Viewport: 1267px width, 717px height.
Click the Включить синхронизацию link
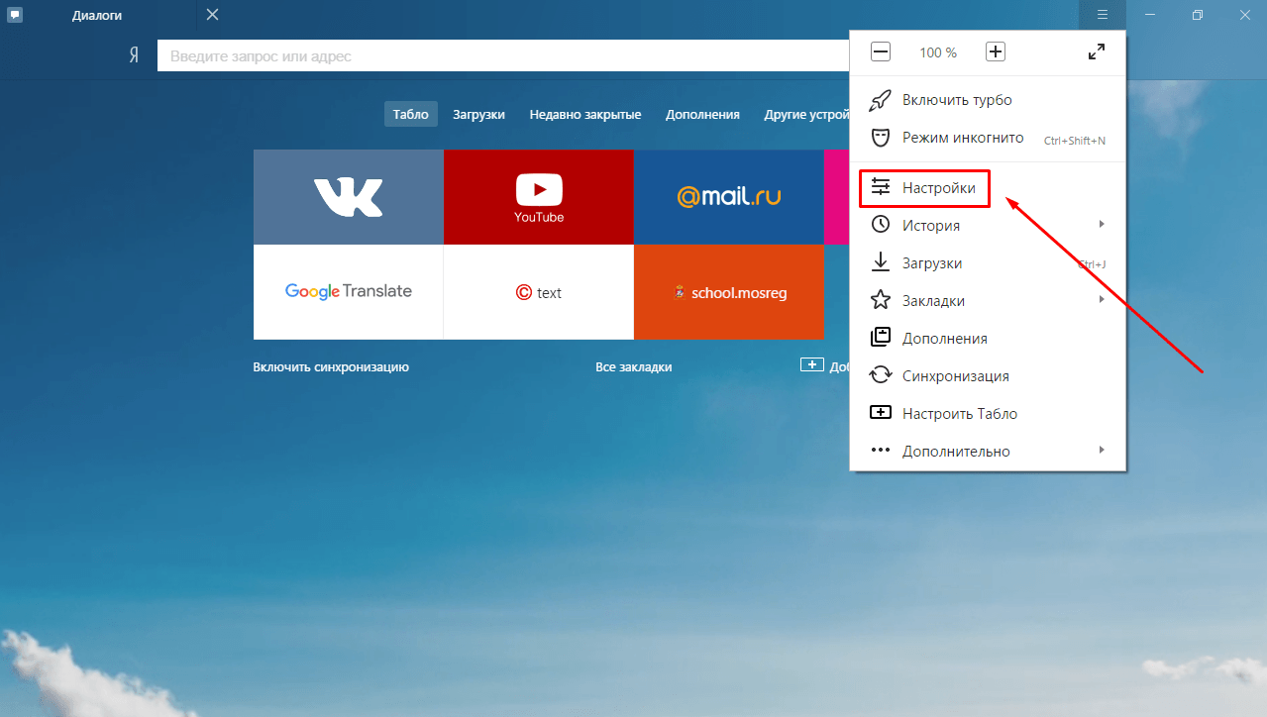[x=331, y=366]
